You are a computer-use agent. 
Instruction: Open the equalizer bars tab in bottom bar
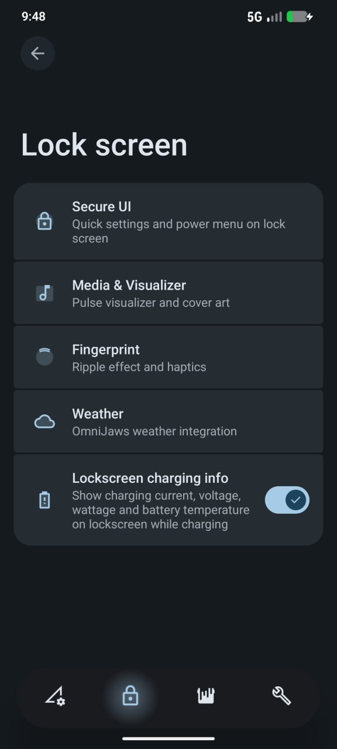205,696
